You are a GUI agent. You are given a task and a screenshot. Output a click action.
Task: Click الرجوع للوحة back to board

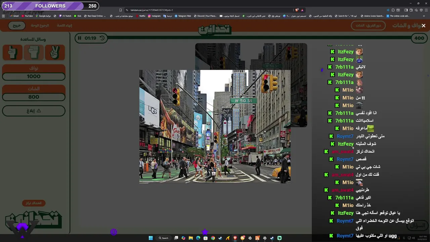[40, 26]
